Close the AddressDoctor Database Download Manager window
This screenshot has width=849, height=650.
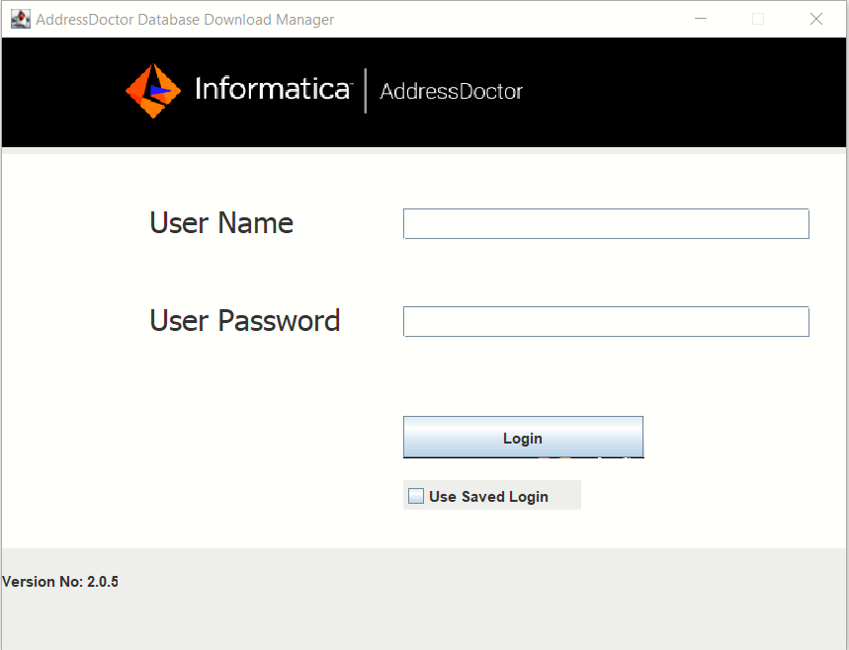click(816, 19)
